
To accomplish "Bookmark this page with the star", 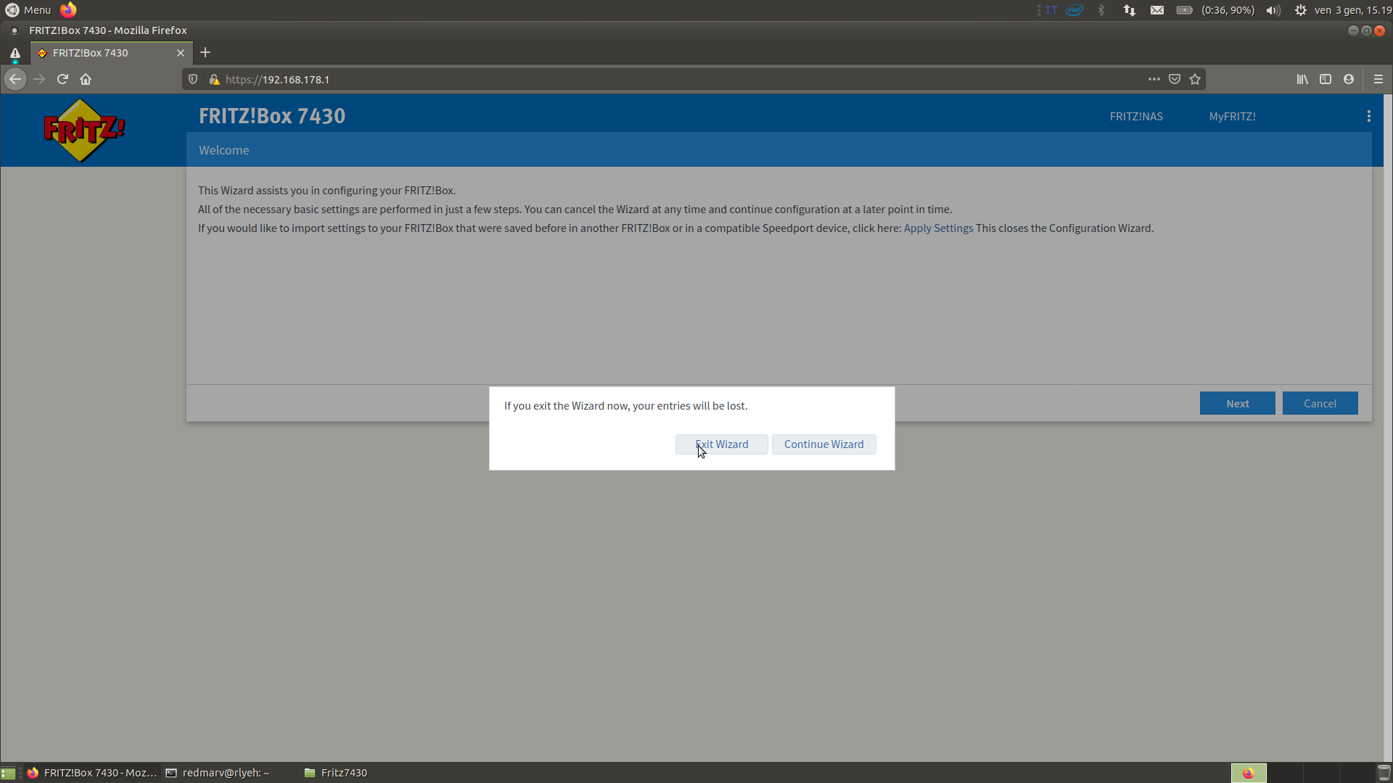I will pos(1195,79).
